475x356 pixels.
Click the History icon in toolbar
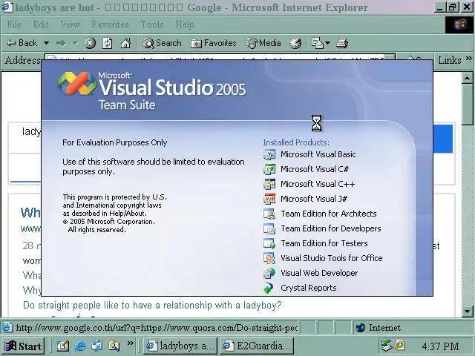pos(295,43)
